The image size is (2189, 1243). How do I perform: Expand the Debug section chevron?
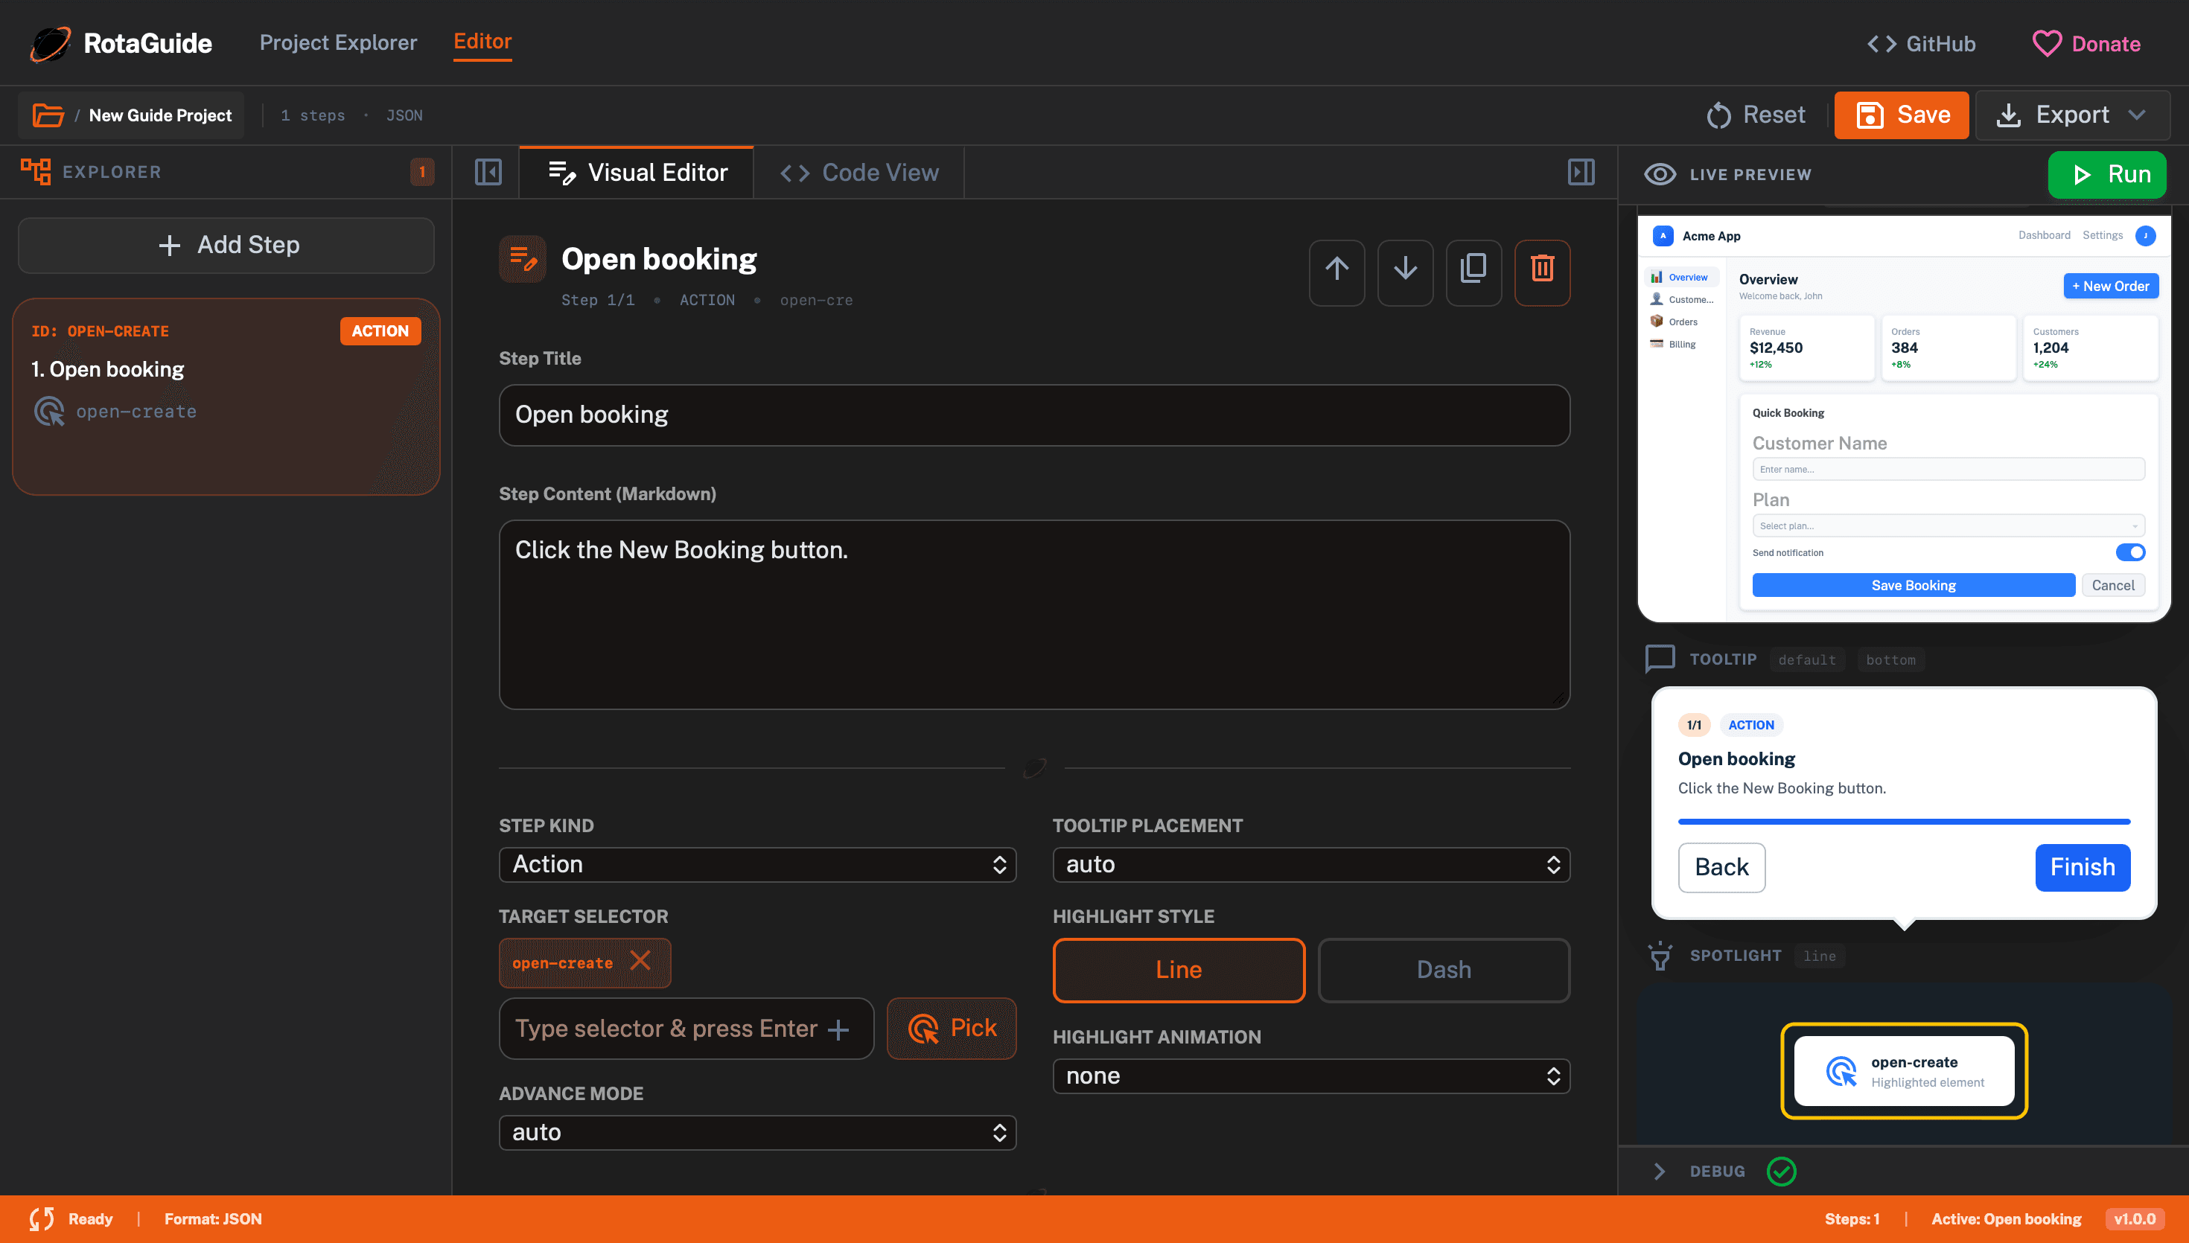click(x=1659, y=1172)
